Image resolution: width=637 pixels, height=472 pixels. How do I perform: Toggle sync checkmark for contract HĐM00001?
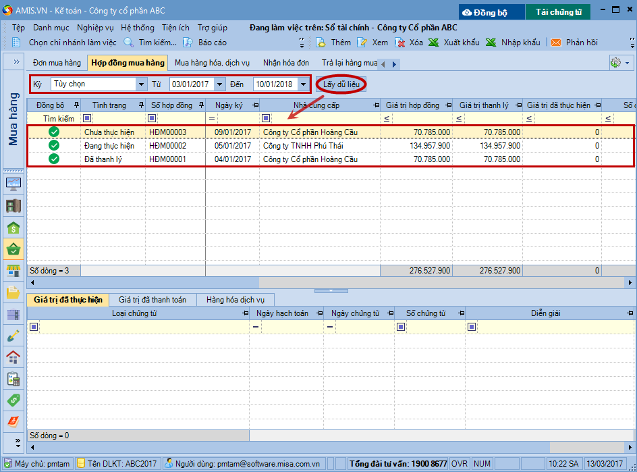[54, 159]
